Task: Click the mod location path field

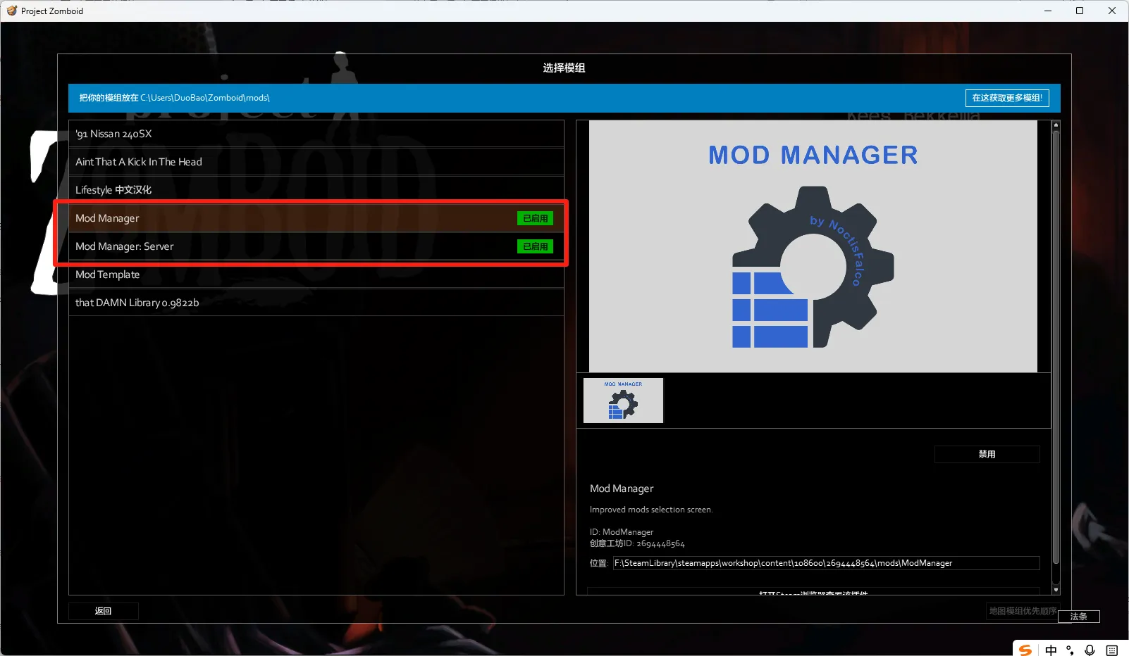Action: click(826, 563)
